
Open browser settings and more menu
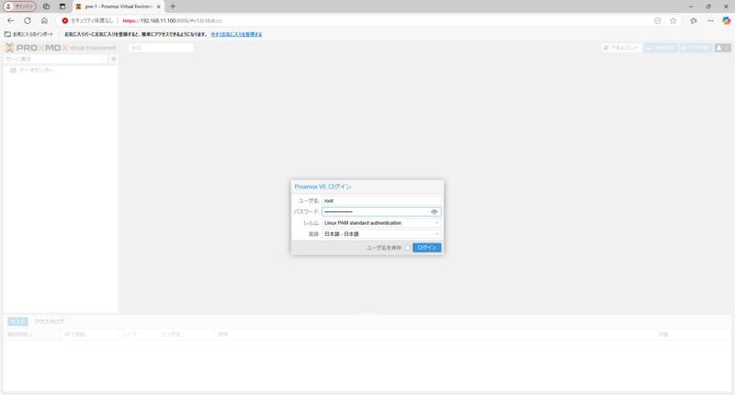[x=710, y=20]
